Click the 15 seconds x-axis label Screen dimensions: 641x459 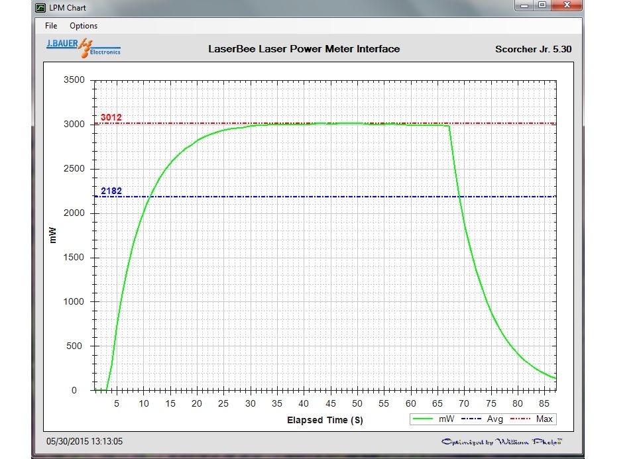pos(170,404)
